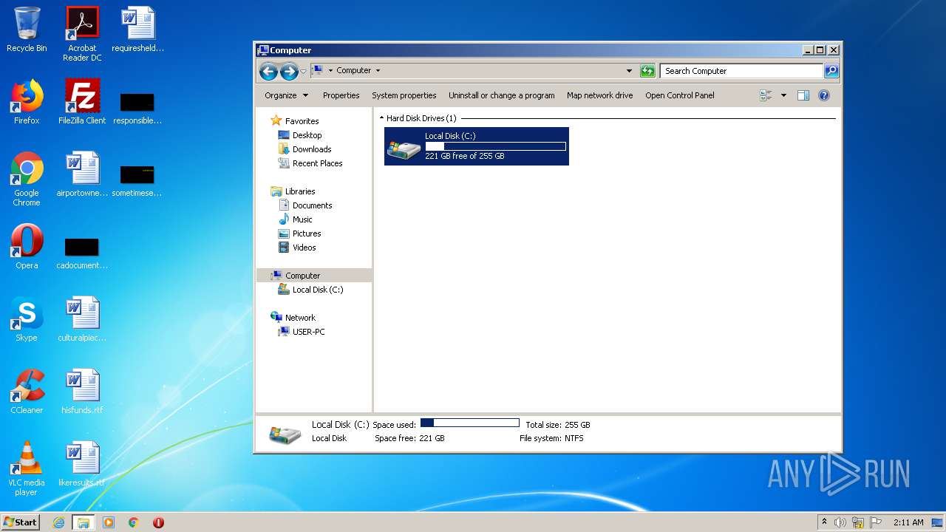This screenshot has width=946, height=532.
Task: Open the Start menu
Action: (21, 522)
